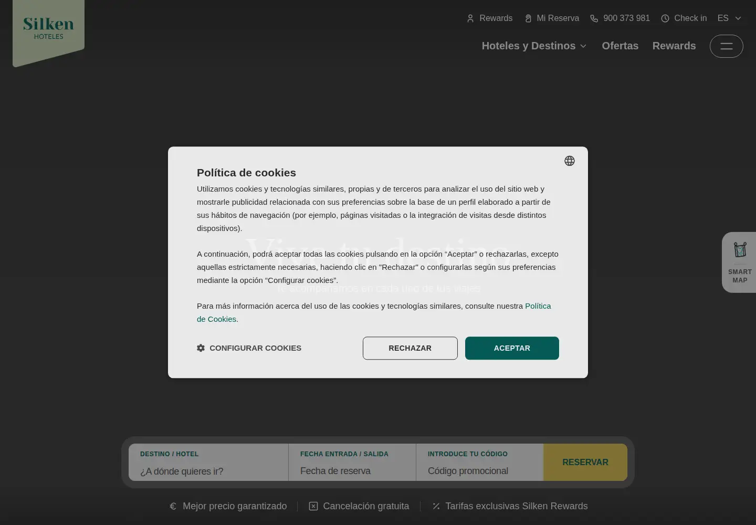
Task: Click the gear icon for cookie configuration
Action: (x=201, y=348)
